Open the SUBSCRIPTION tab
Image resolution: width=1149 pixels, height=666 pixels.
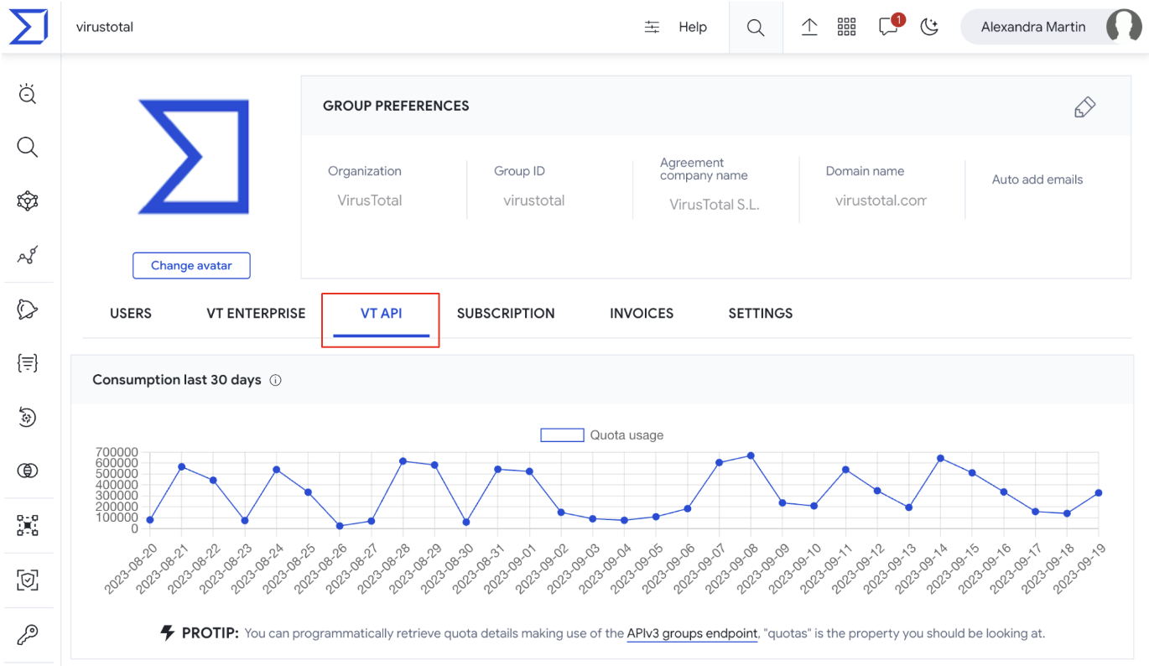click(506, 313)
